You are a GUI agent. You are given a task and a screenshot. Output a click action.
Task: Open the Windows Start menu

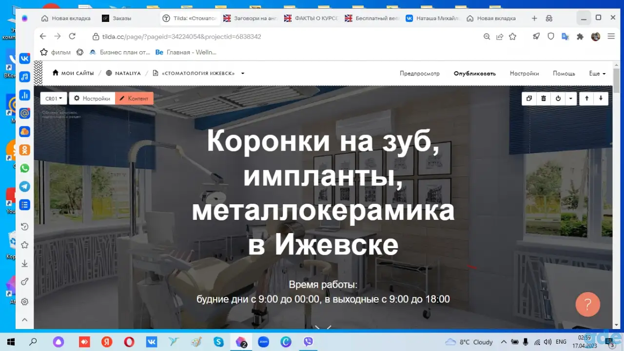pos(11,342)
